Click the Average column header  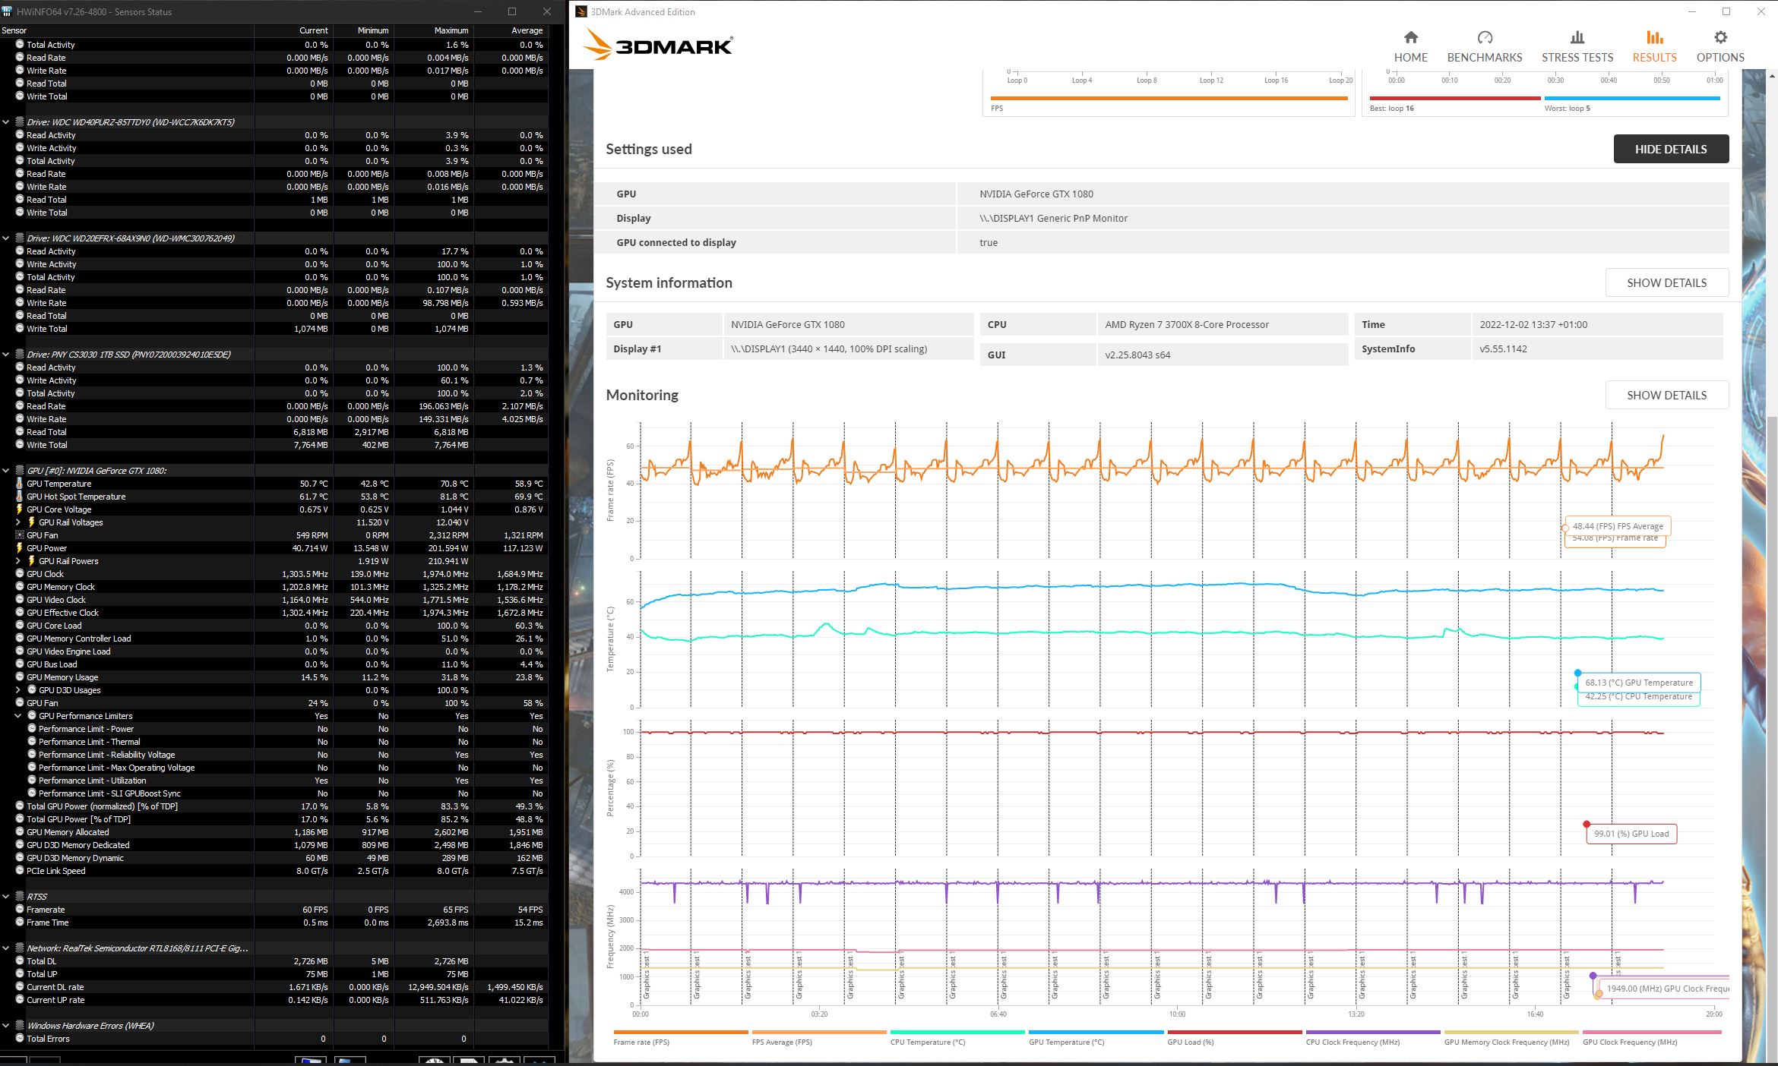(x=510, y=30)
